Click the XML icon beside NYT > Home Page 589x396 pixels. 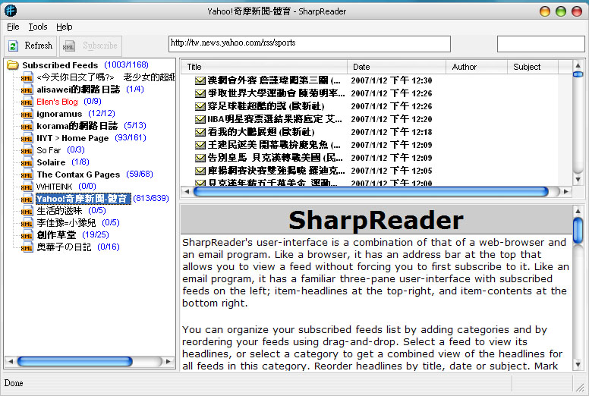[x=27, y=139]
